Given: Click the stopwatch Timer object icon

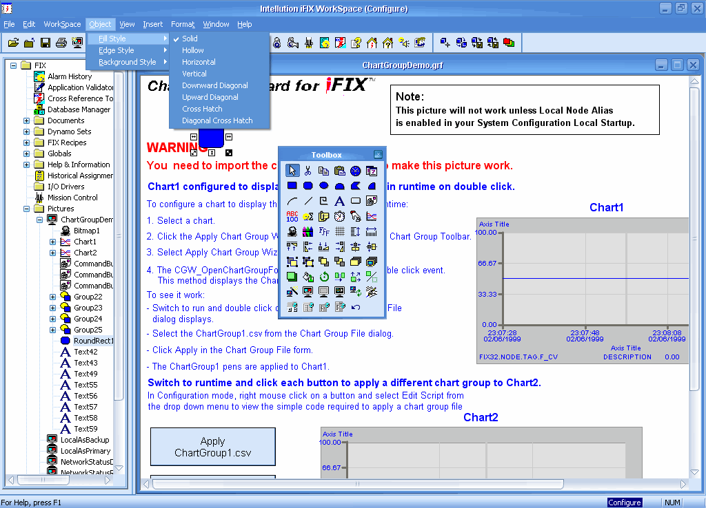Looking at the screenshot, I should click(x=339, y=216).
